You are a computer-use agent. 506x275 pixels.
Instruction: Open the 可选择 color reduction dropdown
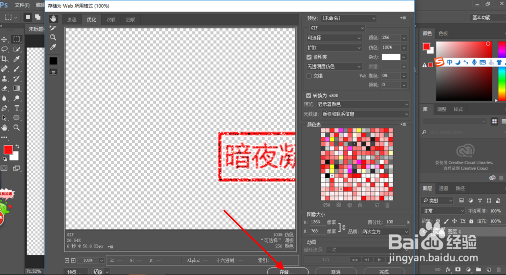[333, 38]
